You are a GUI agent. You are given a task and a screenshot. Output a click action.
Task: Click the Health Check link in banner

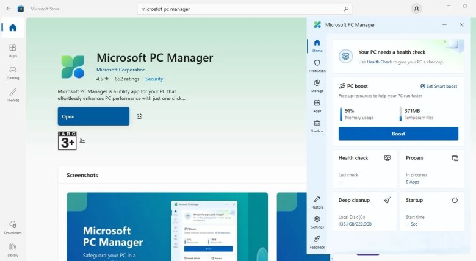tap(380, 62)
